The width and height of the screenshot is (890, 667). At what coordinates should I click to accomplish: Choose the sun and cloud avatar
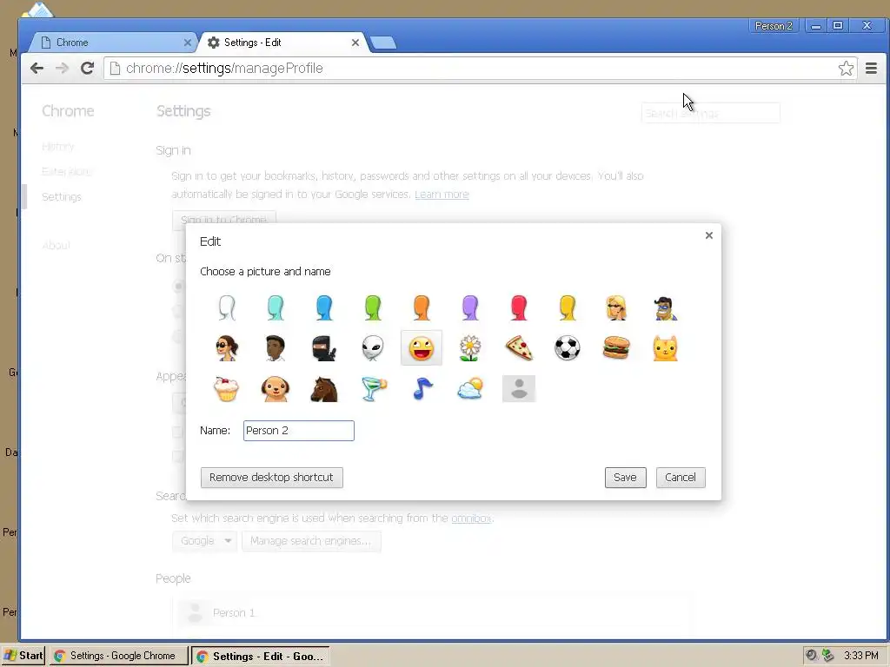[x=470, y=389]
